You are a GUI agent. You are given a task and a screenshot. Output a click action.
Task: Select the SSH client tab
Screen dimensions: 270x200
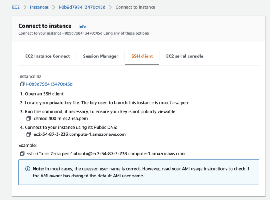[x=142, y=56]
